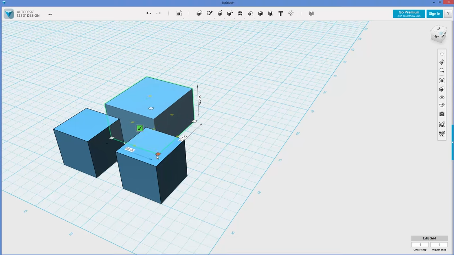Select the Text tool

[x=281, y=13]
